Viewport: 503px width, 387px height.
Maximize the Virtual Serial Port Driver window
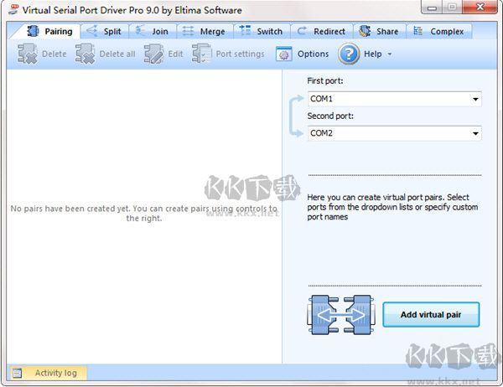point(452,7)
